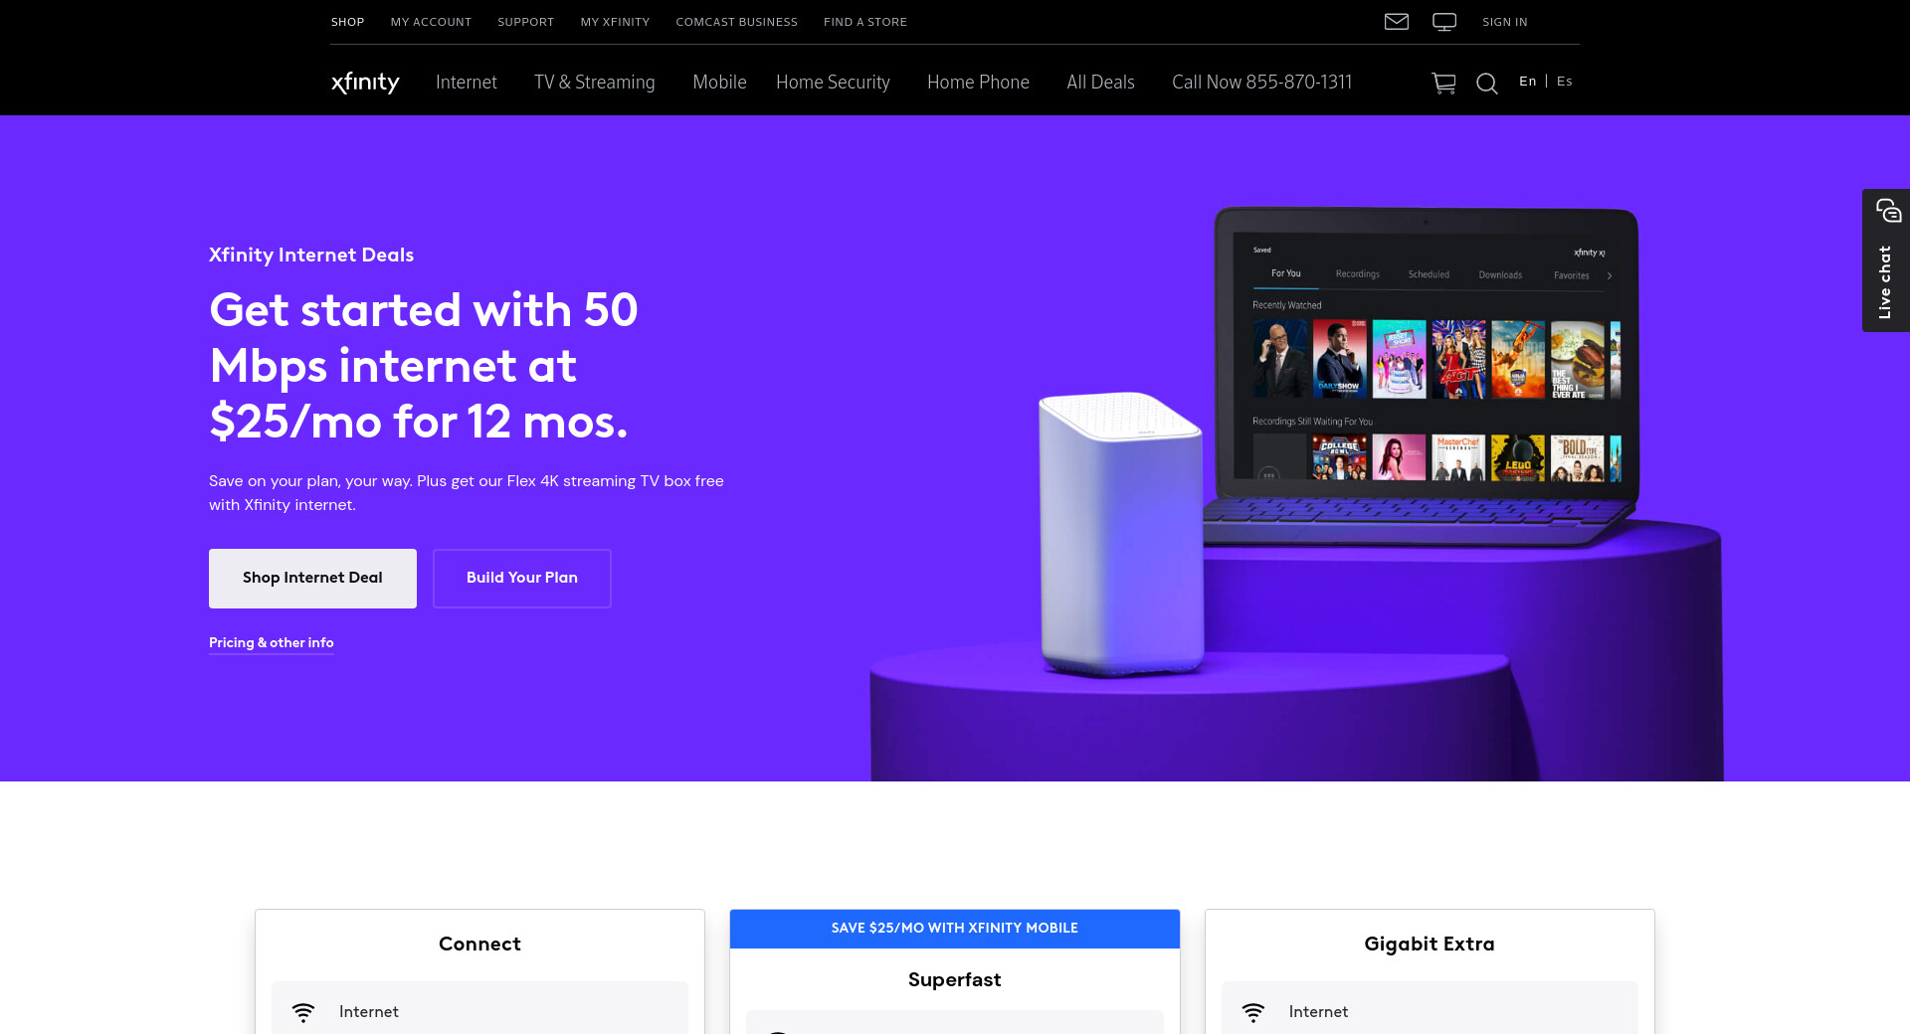Select the Mobile nav item
The width and height of the screenshot is (1910, 1034).
point(719,83)
